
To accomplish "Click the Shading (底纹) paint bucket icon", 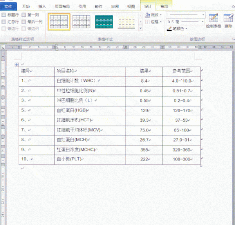I will coord(148,15).
